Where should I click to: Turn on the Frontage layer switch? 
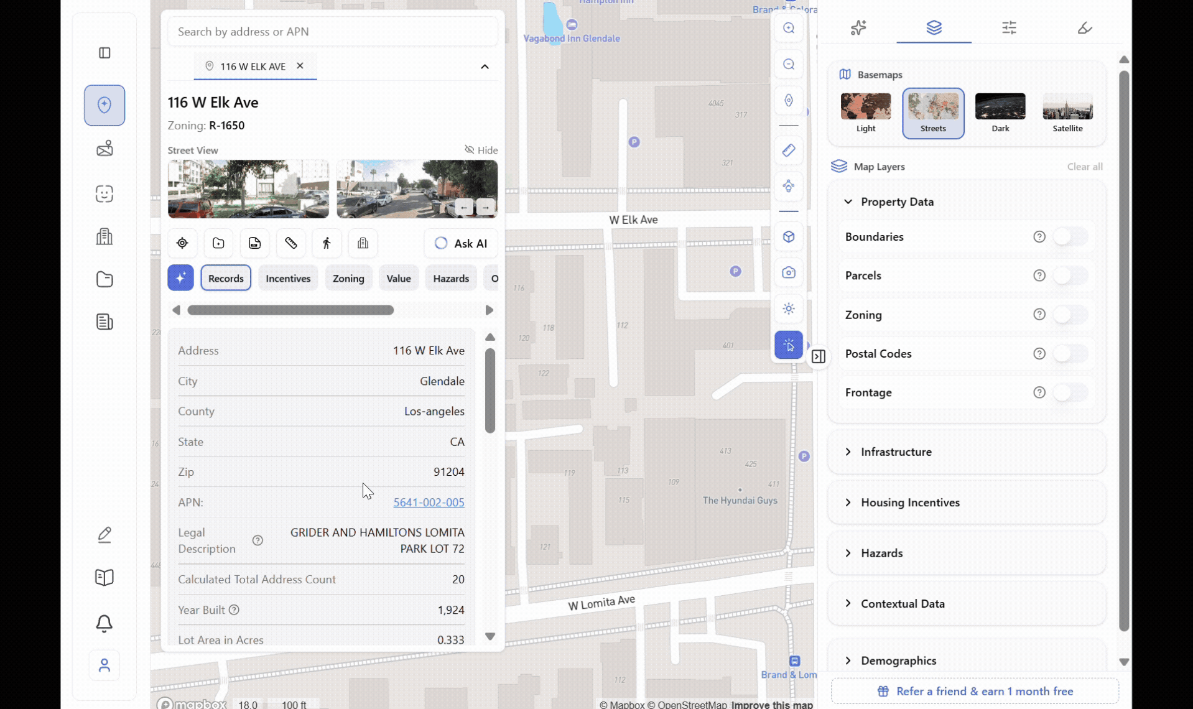coord(1070,392)
